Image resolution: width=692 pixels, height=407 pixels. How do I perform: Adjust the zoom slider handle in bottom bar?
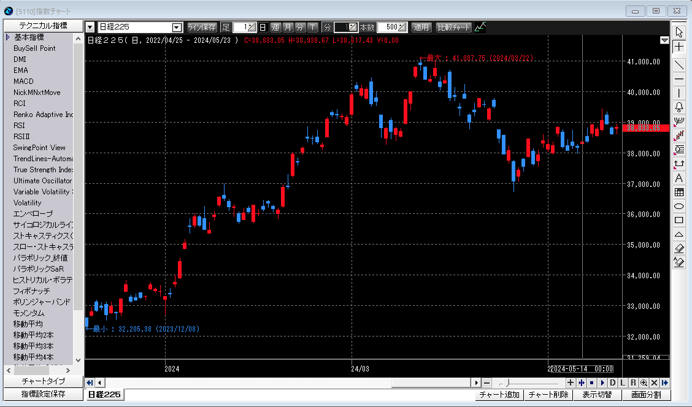[507, 382]
